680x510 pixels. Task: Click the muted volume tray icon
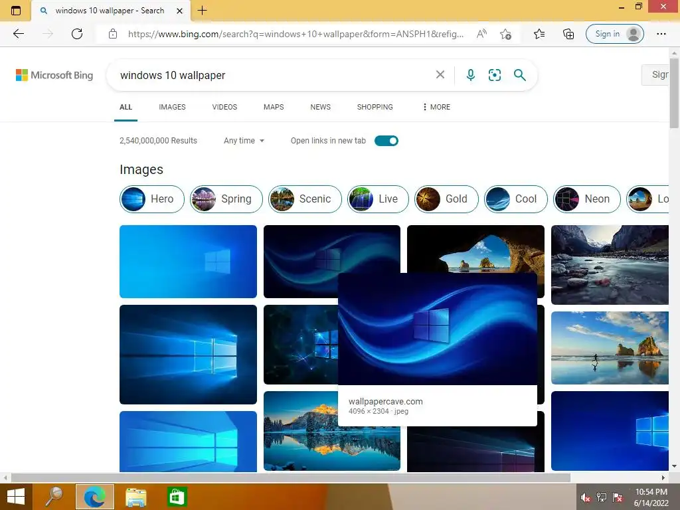coord(586,497)
